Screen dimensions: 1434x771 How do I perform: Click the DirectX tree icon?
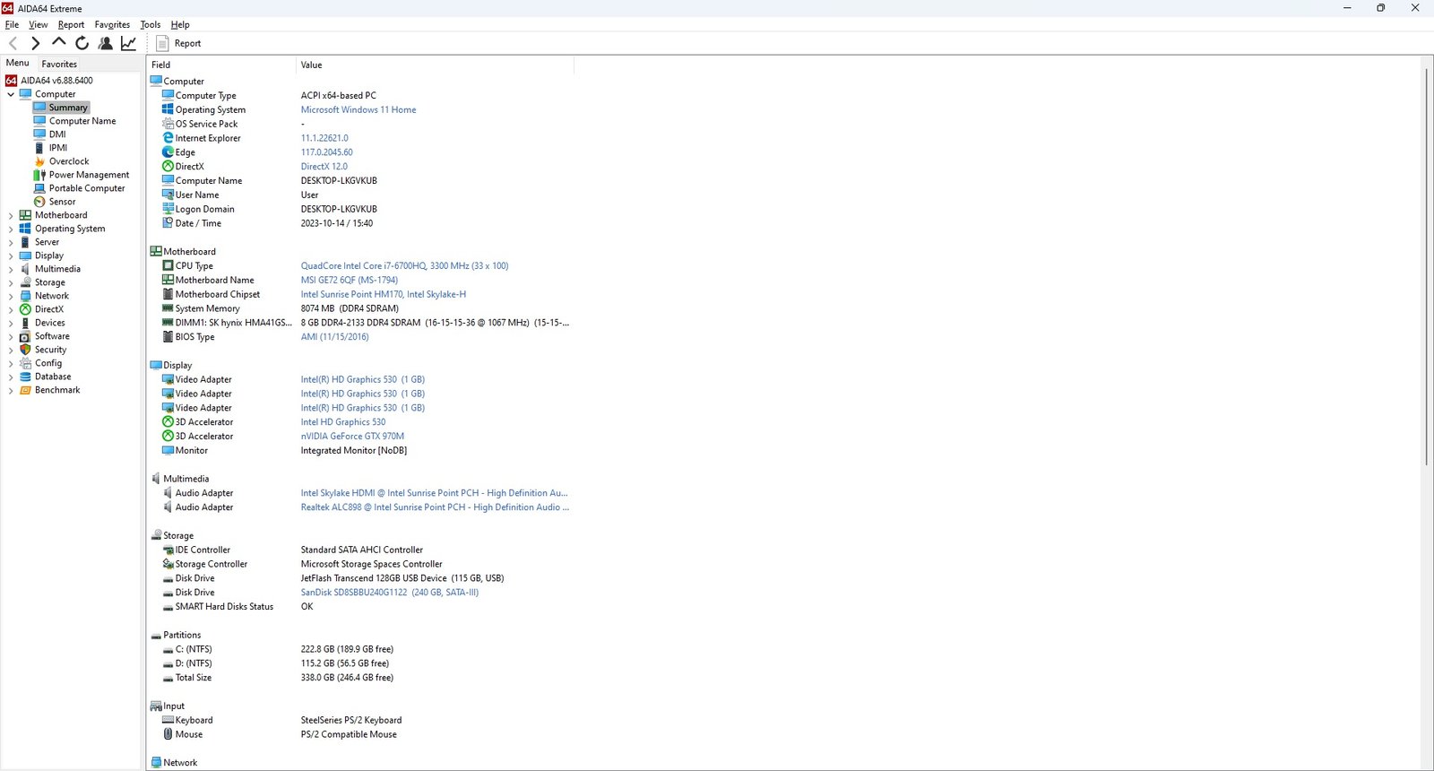coord(25,309)
